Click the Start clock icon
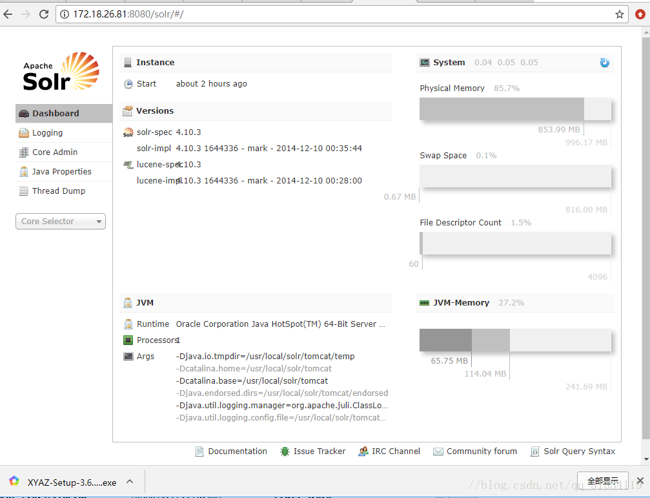 128,84
